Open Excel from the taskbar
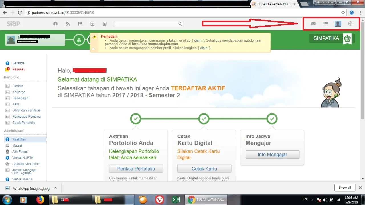Screen dimensions: 365x205 click(176, 200)
